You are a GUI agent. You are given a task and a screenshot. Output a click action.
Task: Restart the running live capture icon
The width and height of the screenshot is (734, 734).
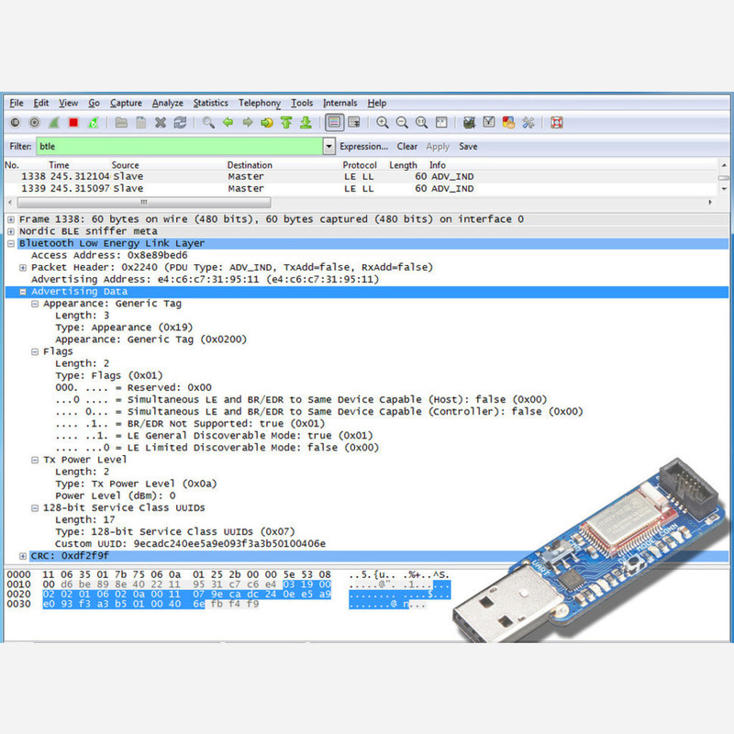93,123
